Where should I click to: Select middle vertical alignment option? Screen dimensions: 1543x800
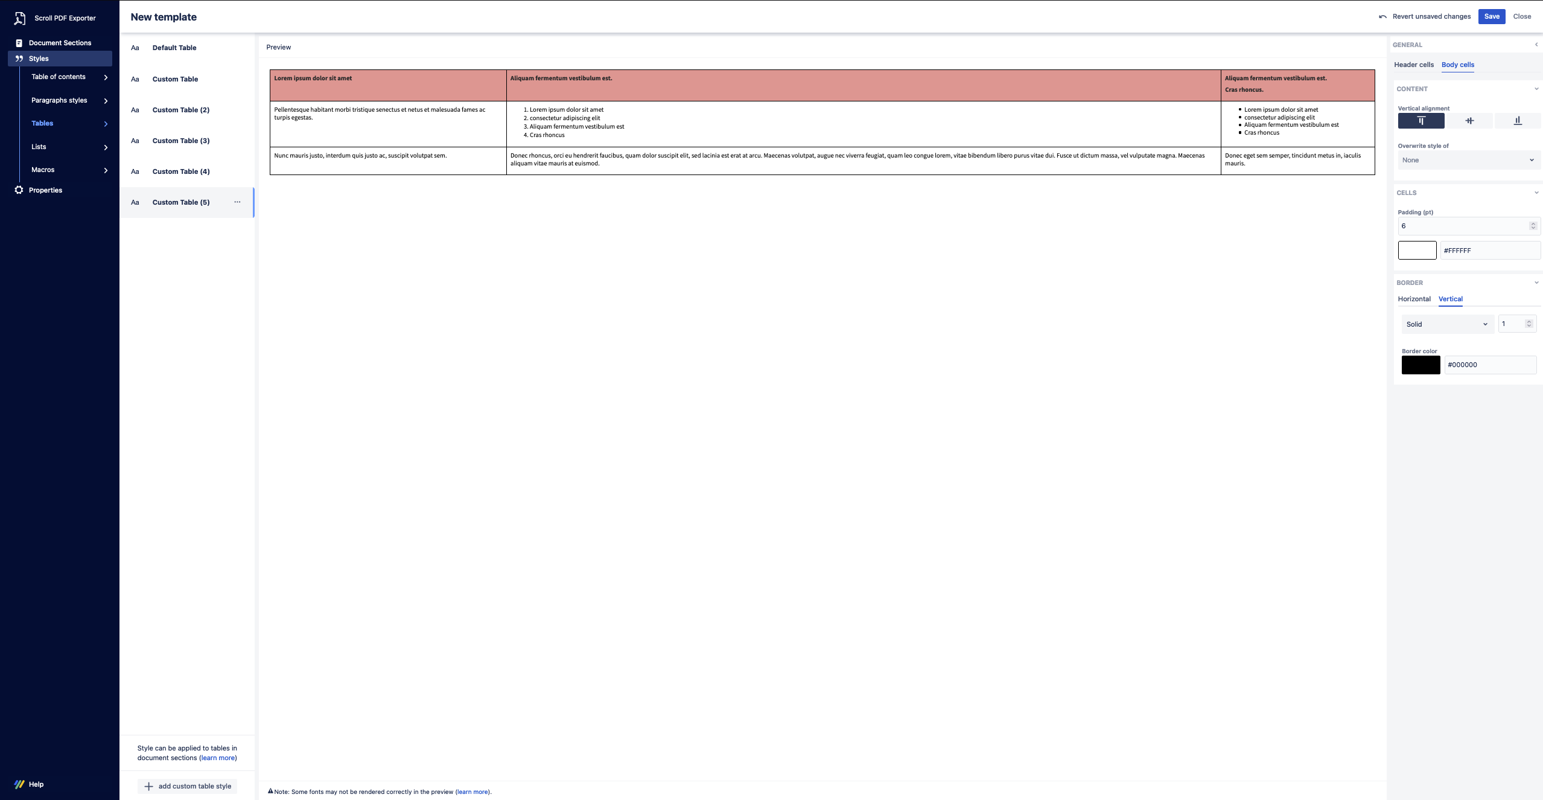click(x=1469, y=121)
